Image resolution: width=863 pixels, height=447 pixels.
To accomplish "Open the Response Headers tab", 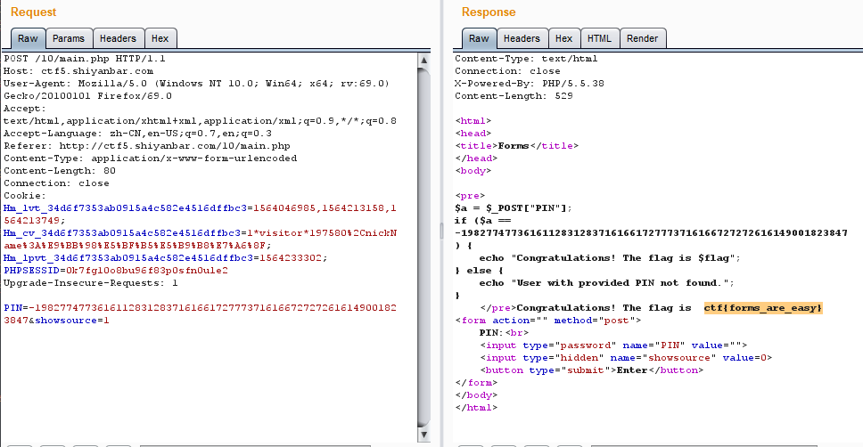I will [x=522, y=38].
